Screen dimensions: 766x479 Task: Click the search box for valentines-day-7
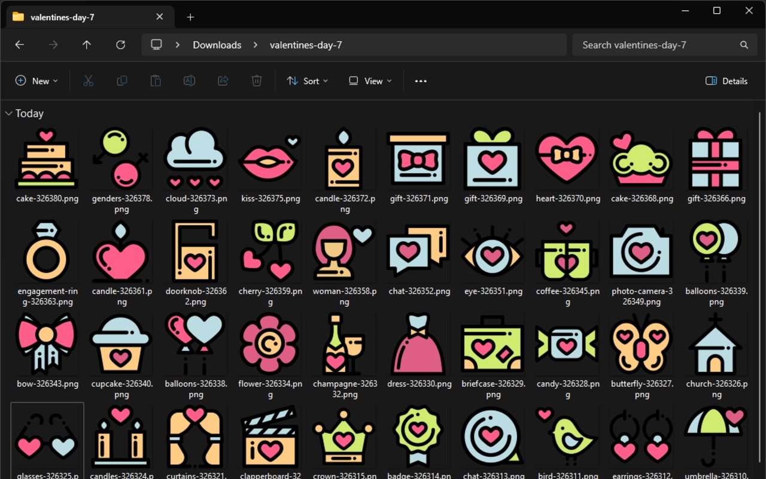click(x=664, y=44)
